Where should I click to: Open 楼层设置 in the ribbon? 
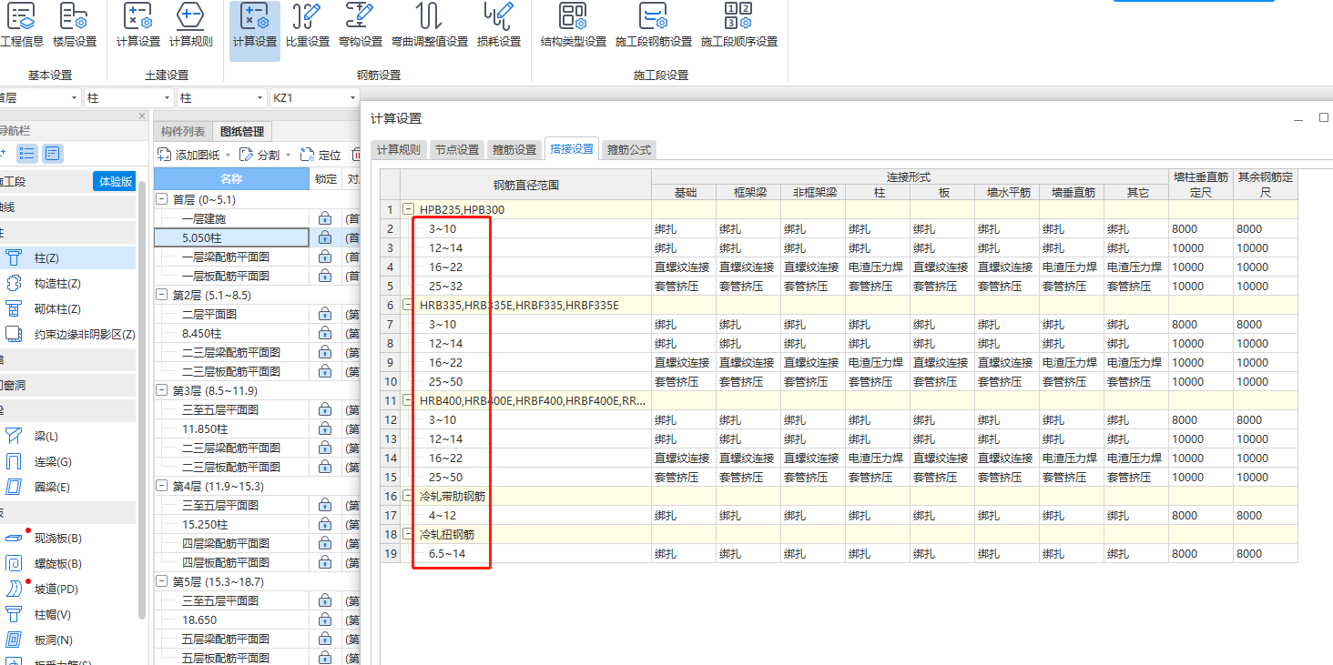[75, 25]
